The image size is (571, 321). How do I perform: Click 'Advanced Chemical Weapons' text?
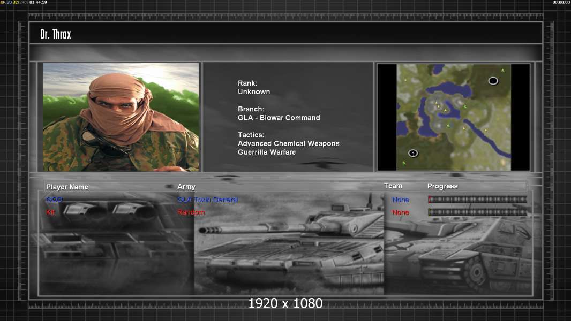(x=288, y=143)
